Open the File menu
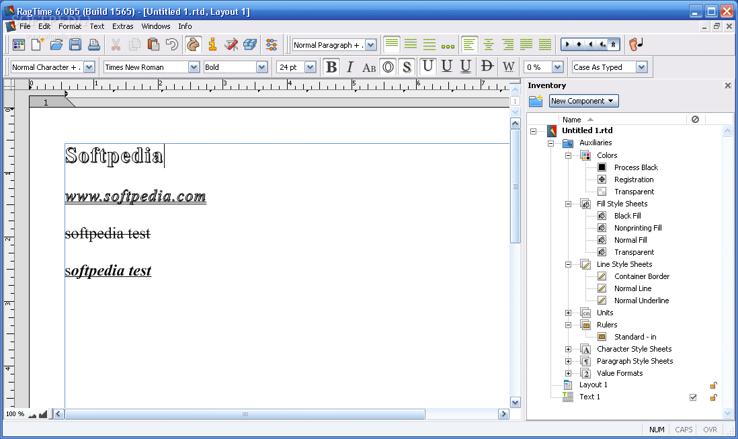Screen dimensions: 738x439 pos(25,26)
